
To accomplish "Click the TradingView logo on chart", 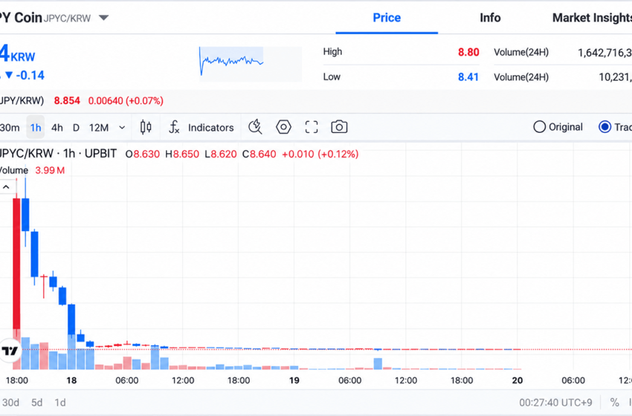I will (10, 351).
